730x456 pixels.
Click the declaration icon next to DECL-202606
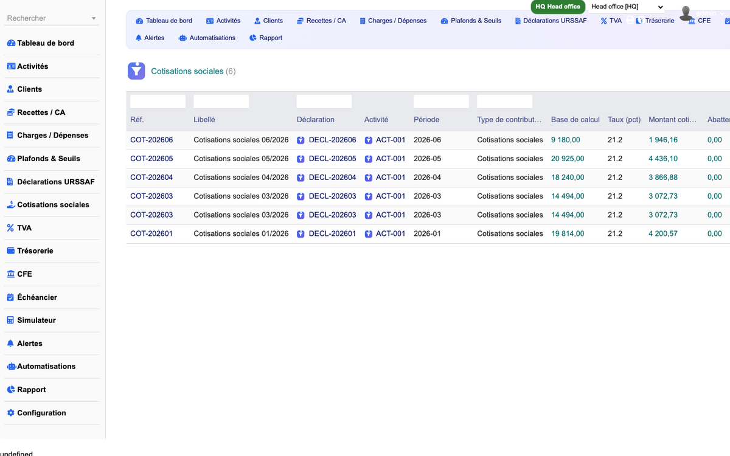[301, 140]
